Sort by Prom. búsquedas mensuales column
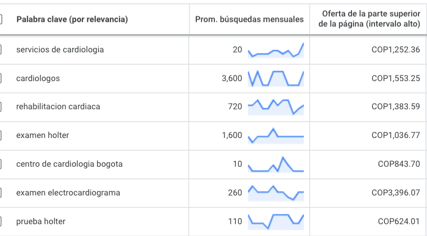The height and width of the screenshot is (236, 427). (x=249, y=19)
